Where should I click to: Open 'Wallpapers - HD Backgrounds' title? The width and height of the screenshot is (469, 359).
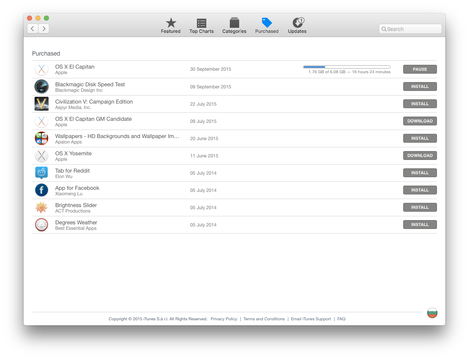117,136
